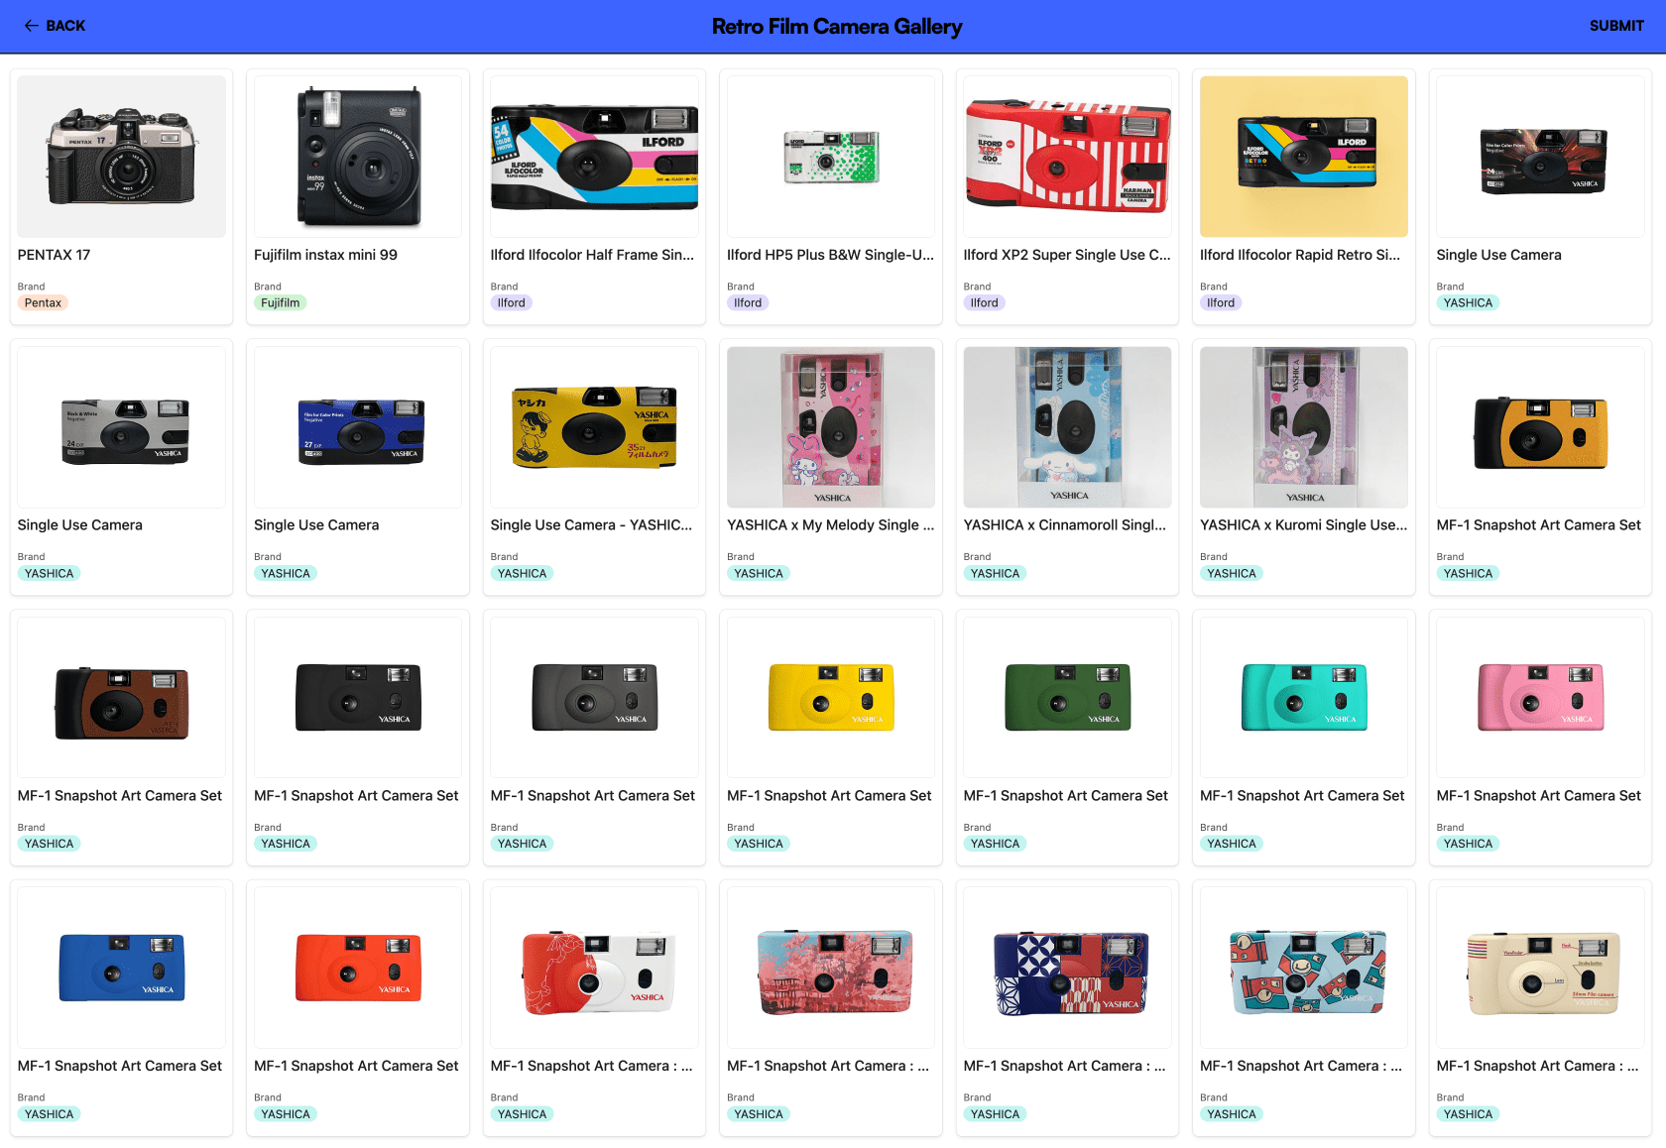Click the Retro Film Camera Gallery title

click(837, 27)
